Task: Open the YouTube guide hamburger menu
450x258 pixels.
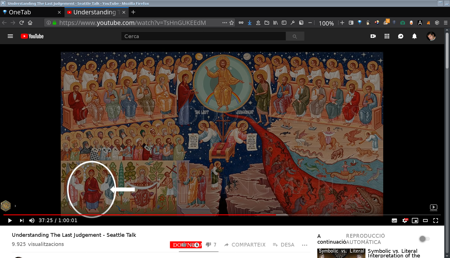Action: [10, 36]
